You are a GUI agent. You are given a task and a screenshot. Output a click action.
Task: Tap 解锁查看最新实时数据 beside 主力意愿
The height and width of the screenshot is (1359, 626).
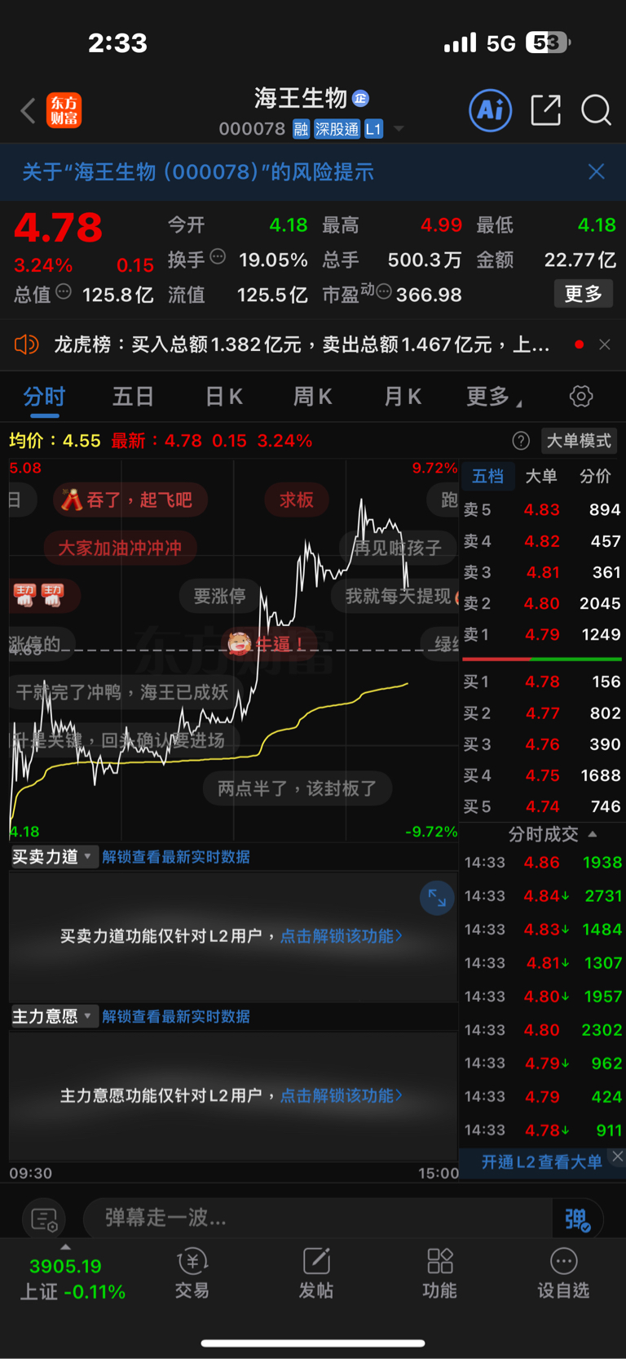point(176,1016)
